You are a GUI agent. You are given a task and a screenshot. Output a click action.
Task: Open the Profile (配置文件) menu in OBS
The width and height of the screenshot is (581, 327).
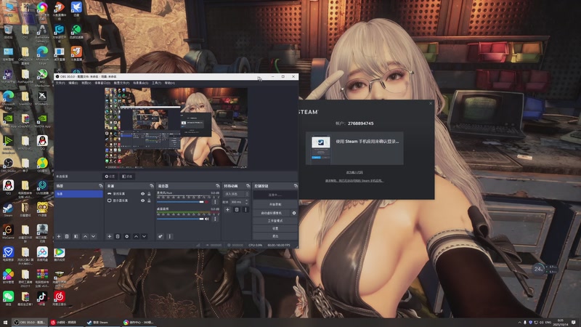(x=121, y=83)
